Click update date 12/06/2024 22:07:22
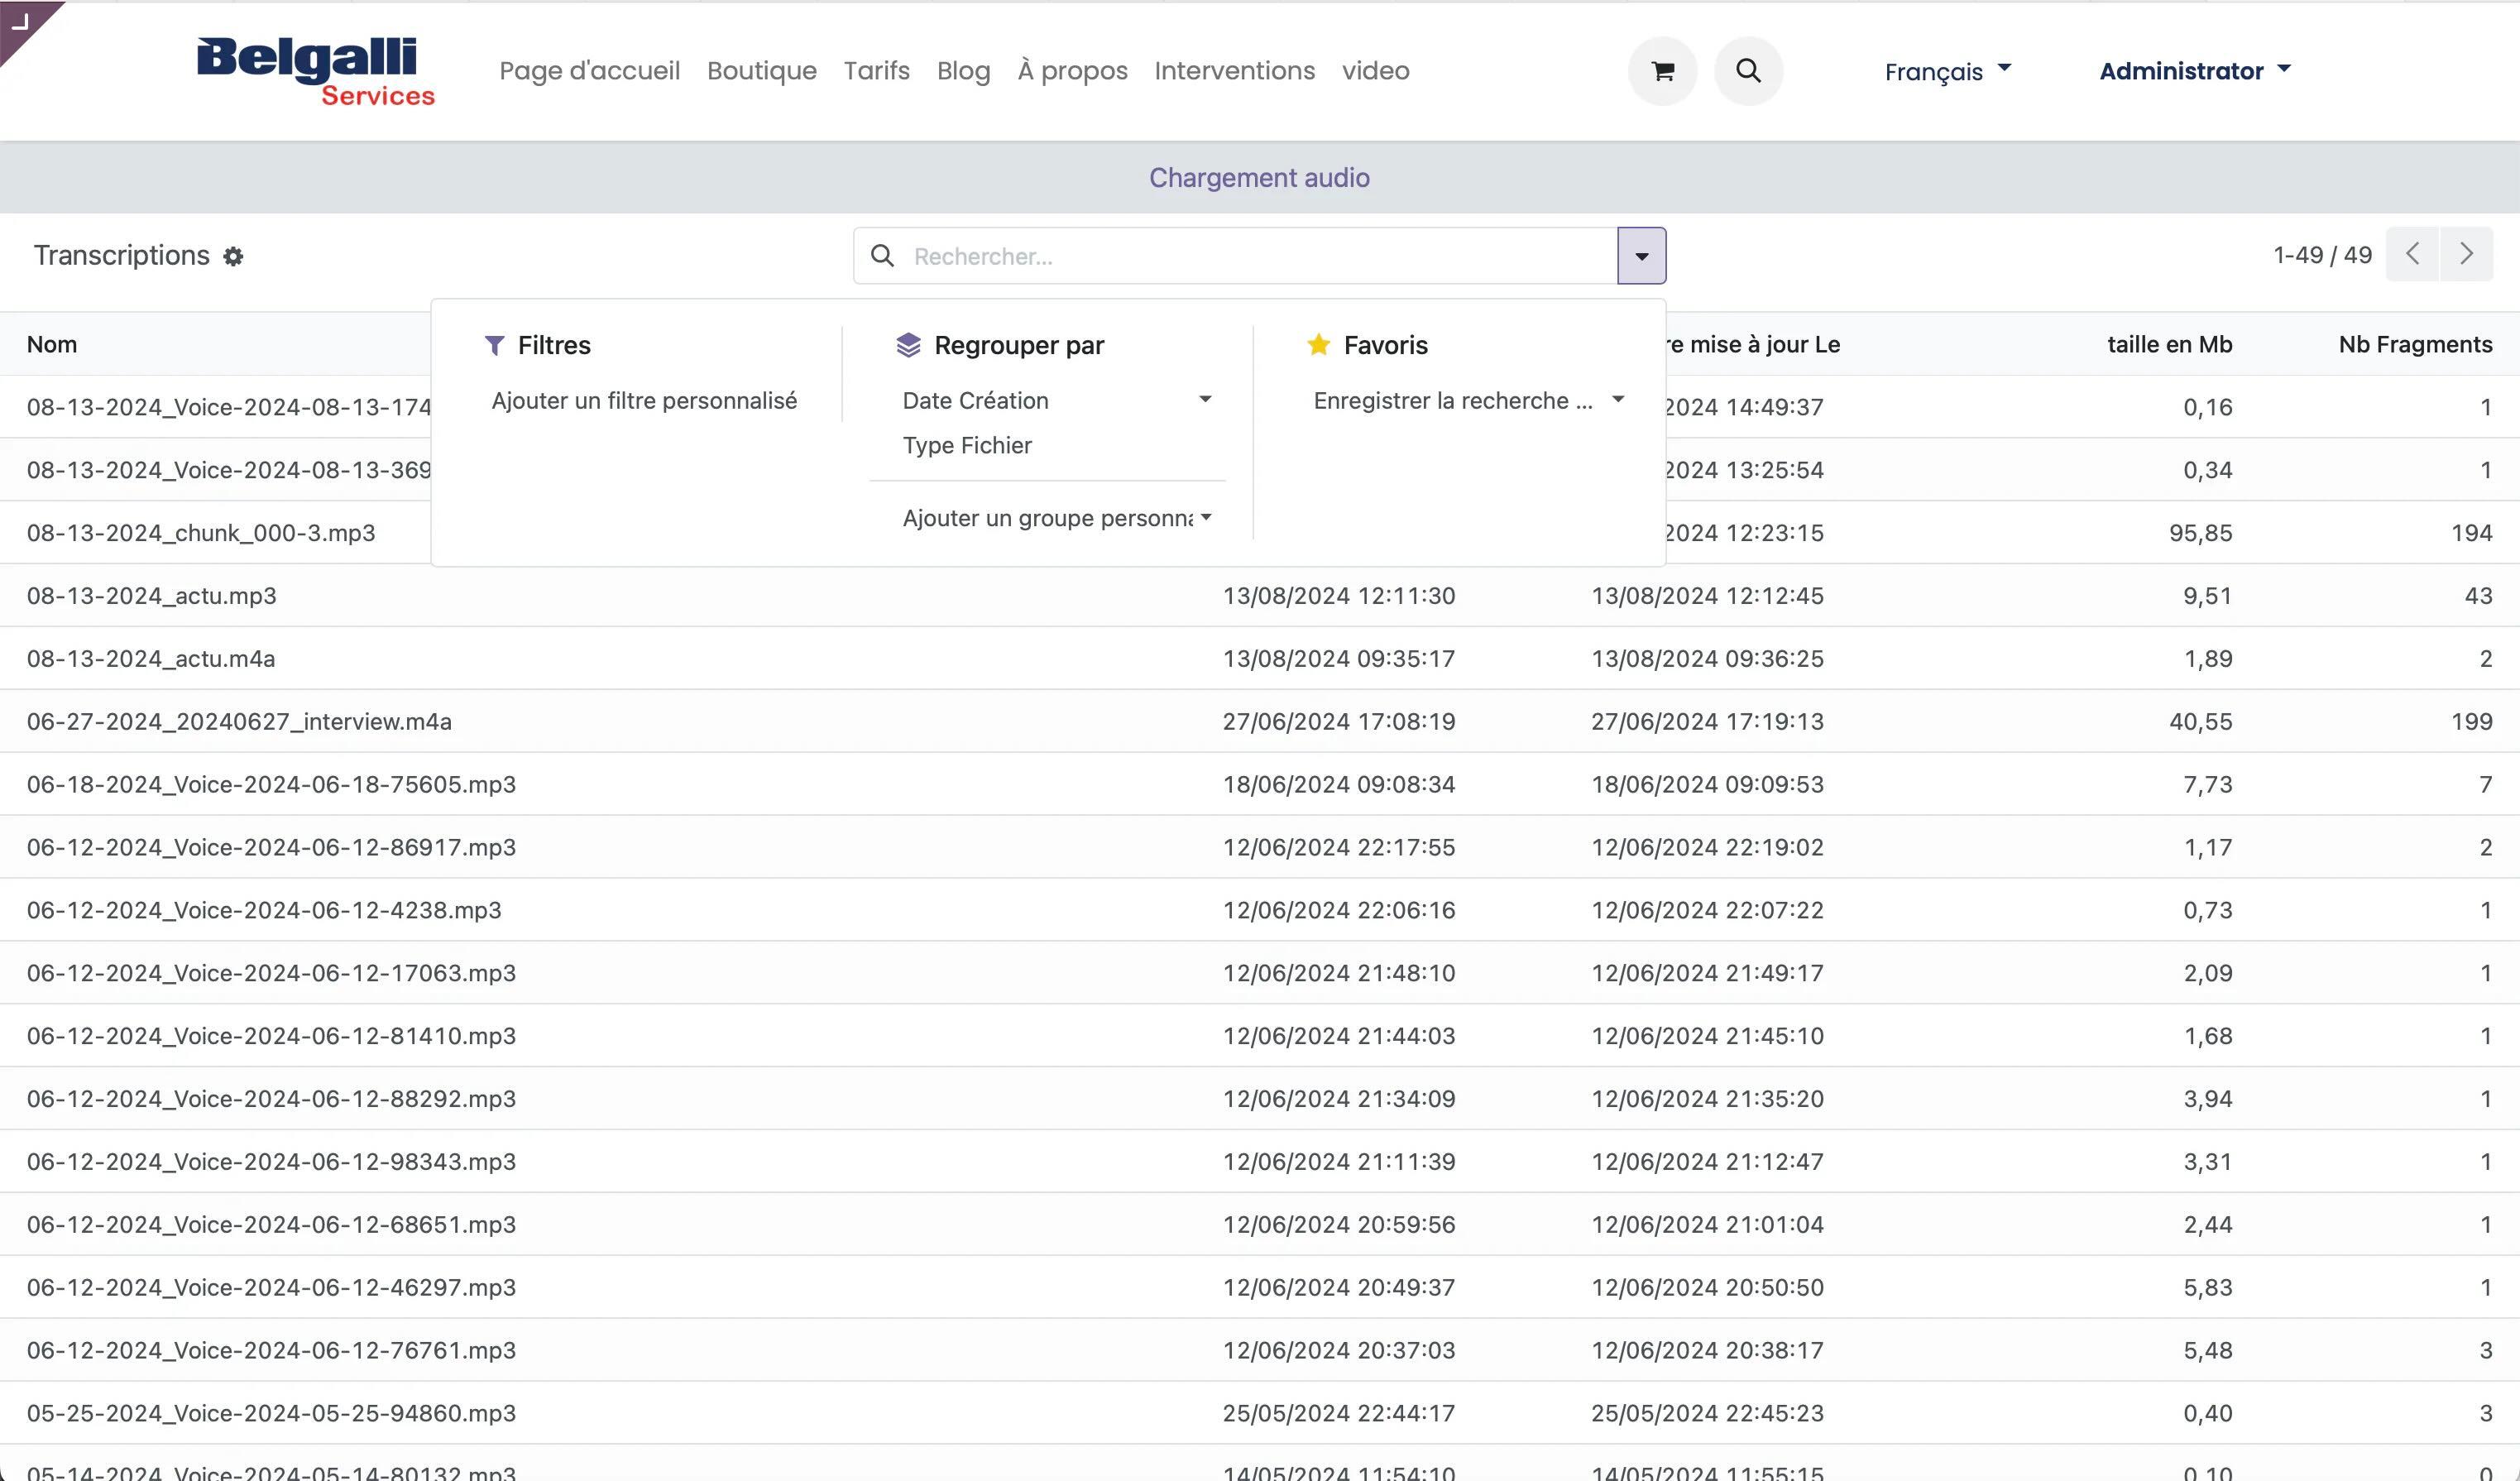The width and height of the screenshot is (2520, 1481). click(1707, 910)
